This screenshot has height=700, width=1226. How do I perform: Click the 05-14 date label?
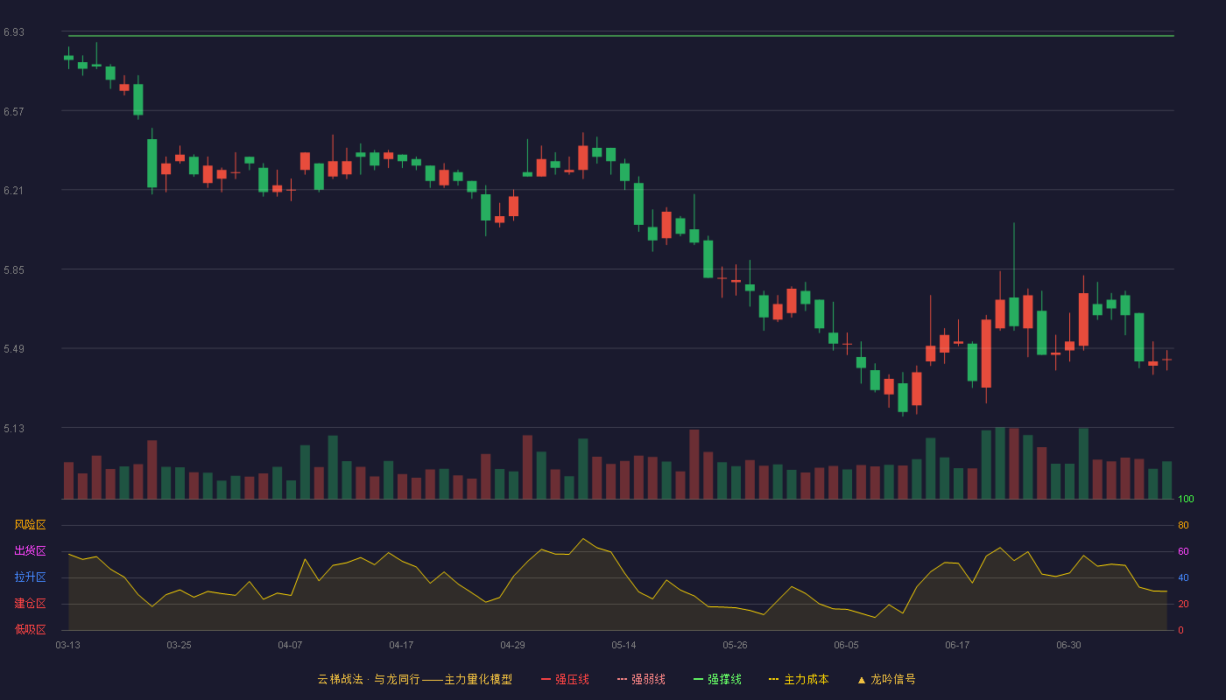click(624, 645)
